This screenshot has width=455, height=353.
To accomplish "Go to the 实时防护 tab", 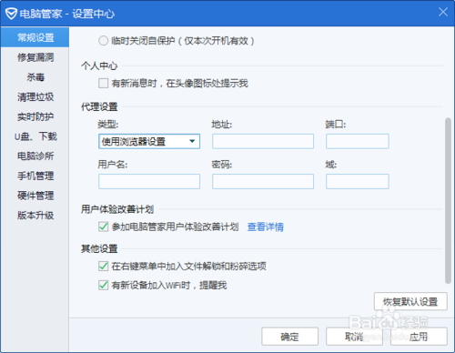I will click(x=35, y=116).
